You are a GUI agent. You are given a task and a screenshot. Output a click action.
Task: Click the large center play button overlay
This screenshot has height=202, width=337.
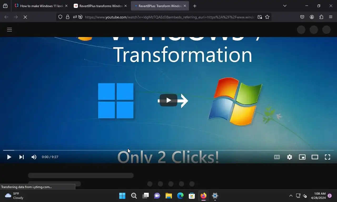(168, 100)
